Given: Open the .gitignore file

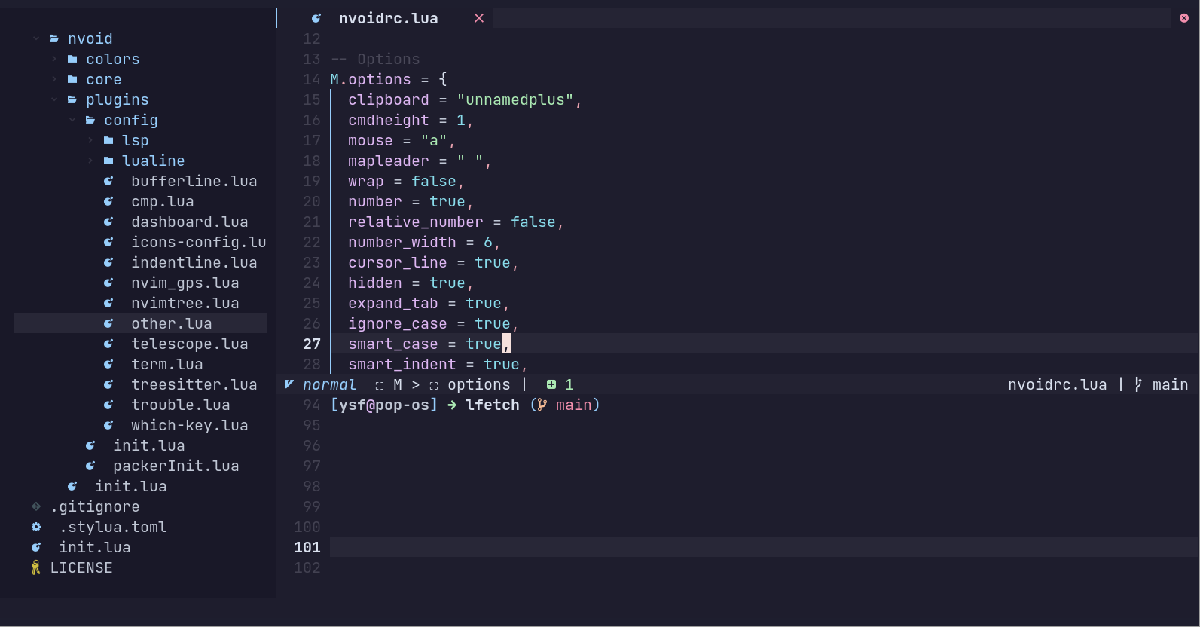Looking at the screenshot, I should point(95,506).
